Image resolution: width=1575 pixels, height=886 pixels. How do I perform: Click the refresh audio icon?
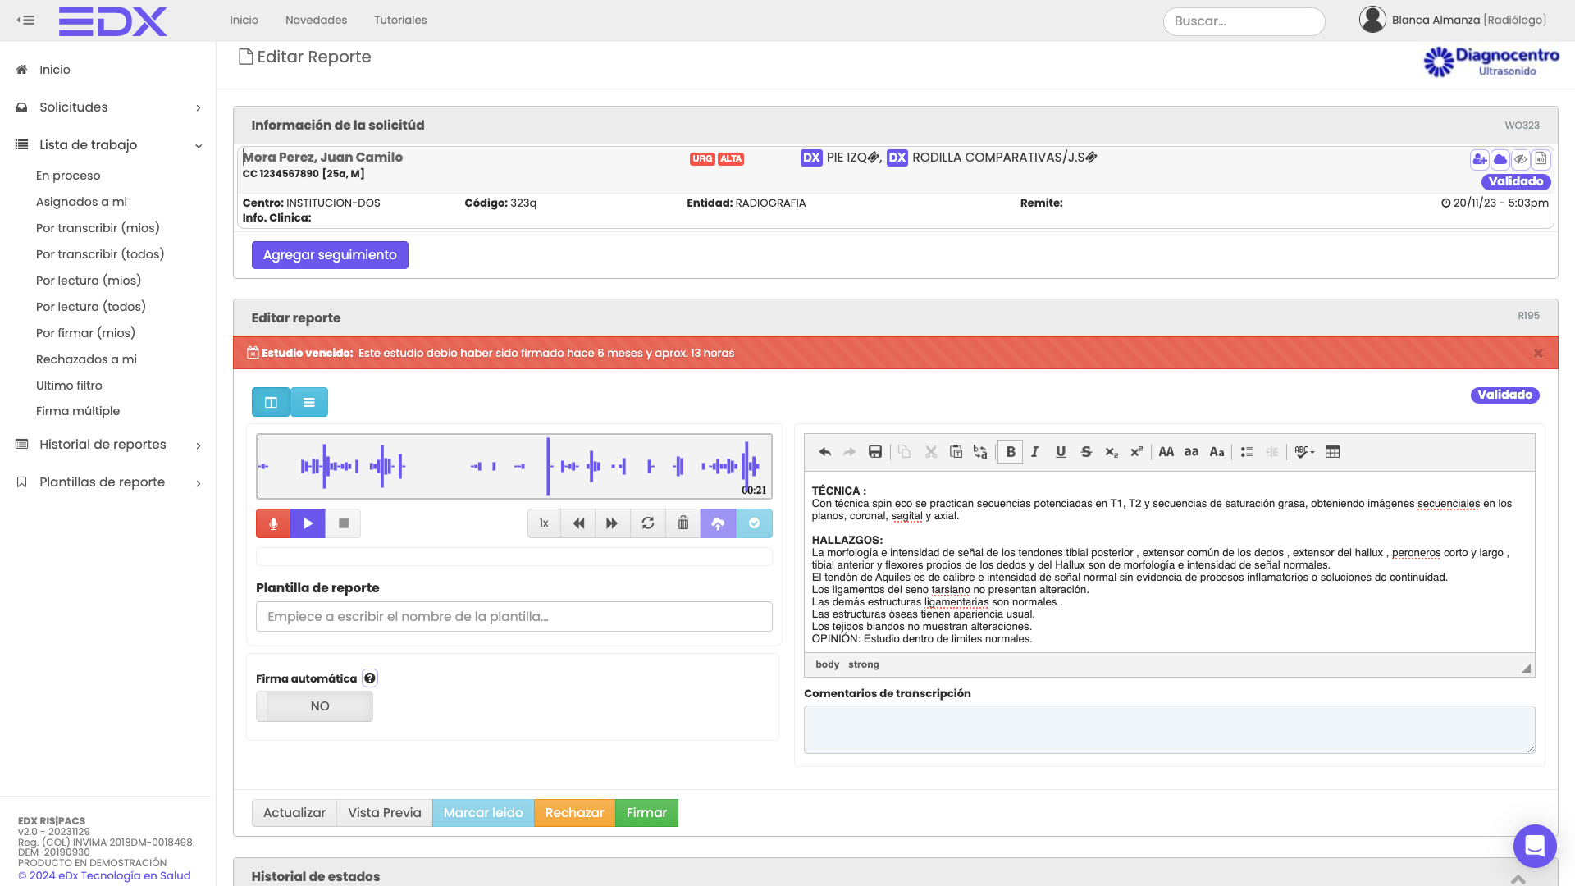coord(648,523)
